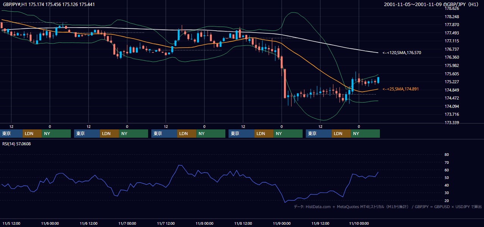Image resolution: width=484 pixels, height=227 pixels.
Task: Click price axis value 175.605
Action: coord(451,74)
